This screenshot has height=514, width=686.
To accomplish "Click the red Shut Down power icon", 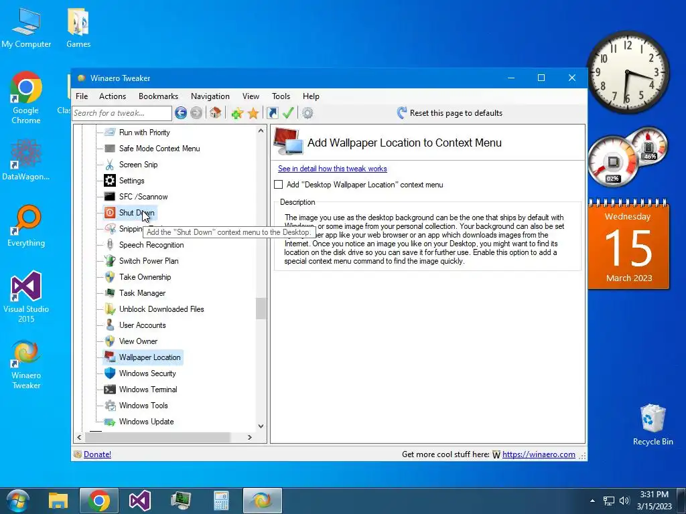I will 110,213.
